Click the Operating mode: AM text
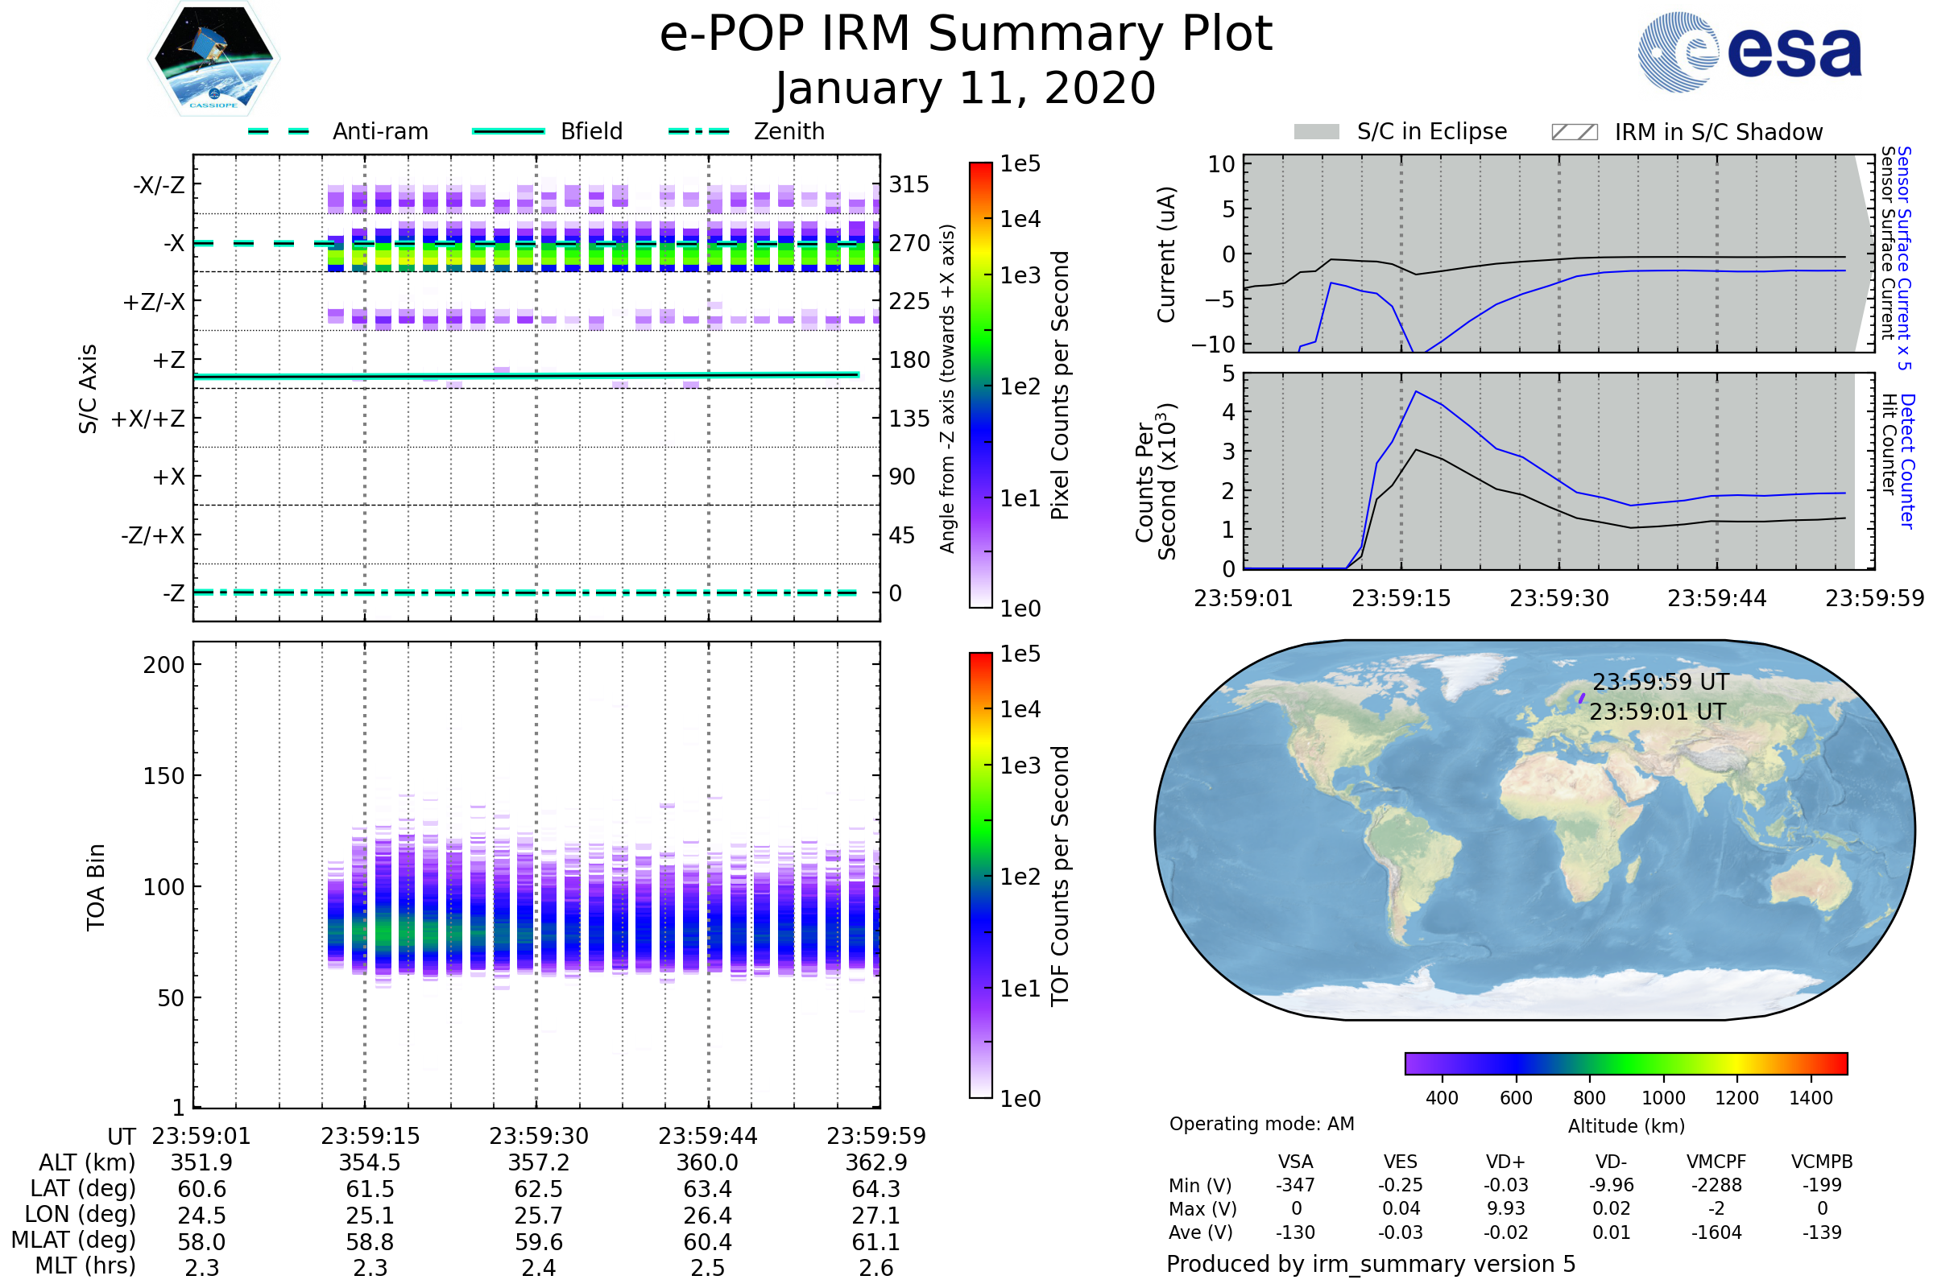Screen dimensions: 1933x1288 [1261, 1124]
